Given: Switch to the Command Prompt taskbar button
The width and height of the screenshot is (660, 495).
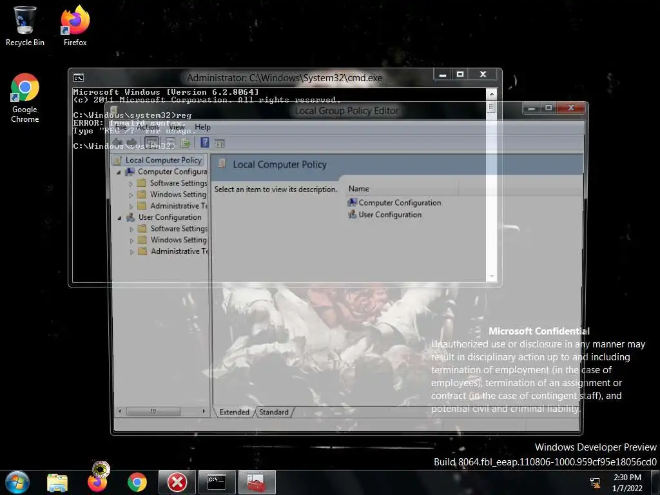Looking at the screenshot, I should tap(217, 482).
